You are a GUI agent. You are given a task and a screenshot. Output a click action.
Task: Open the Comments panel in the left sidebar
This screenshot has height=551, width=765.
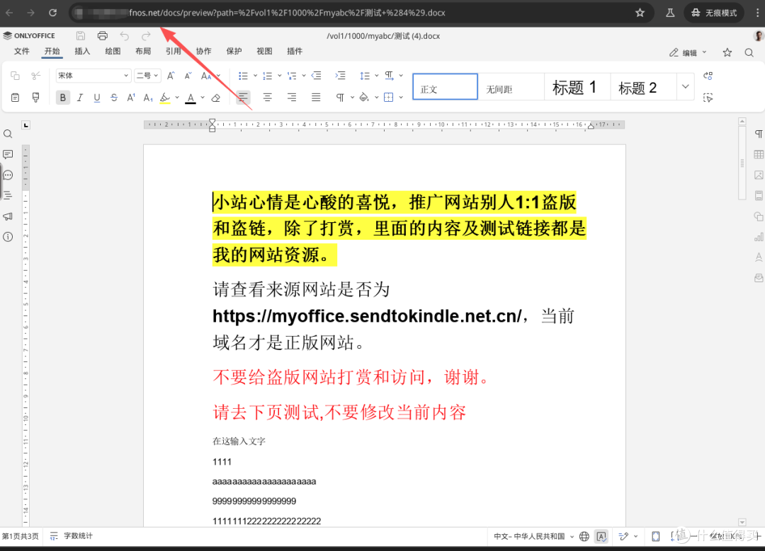pyautogui.click(x=8, y=154)
